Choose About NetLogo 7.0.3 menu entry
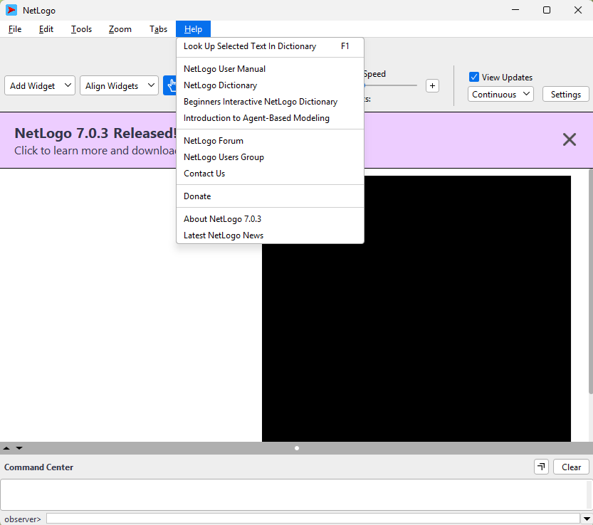 (x=222, y=219)
